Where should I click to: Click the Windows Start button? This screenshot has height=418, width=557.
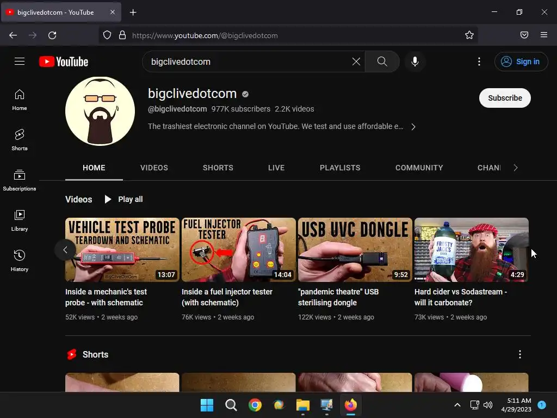click(x=207, y=405)
